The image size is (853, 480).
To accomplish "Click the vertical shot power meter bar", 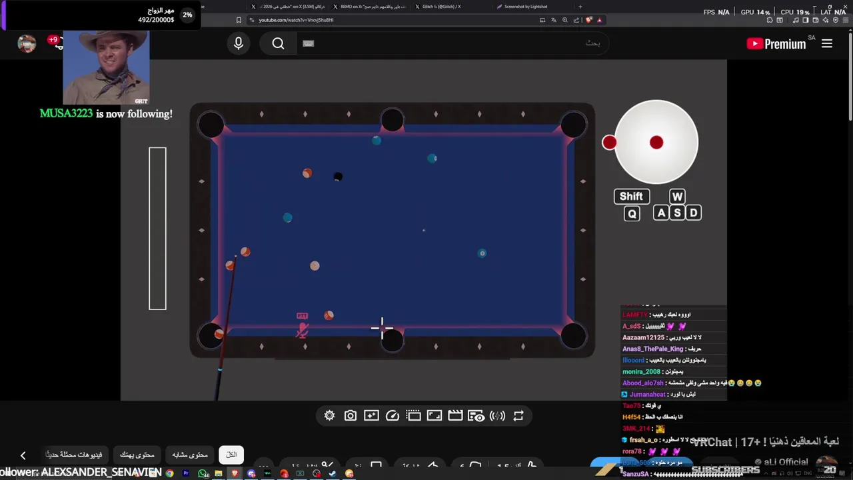I will click(157, 229).
